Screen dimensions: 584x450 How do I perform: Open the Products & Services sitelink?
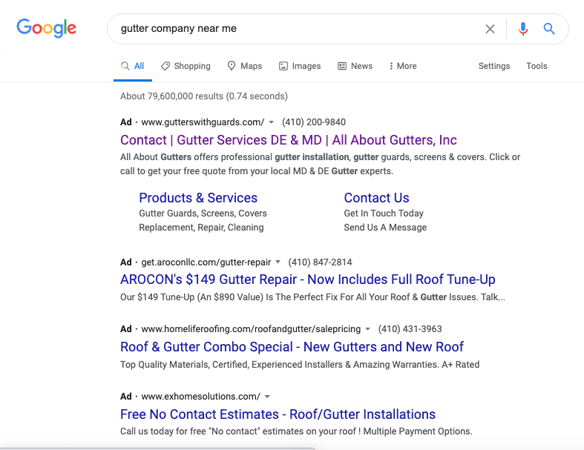(x=198, y=198)
